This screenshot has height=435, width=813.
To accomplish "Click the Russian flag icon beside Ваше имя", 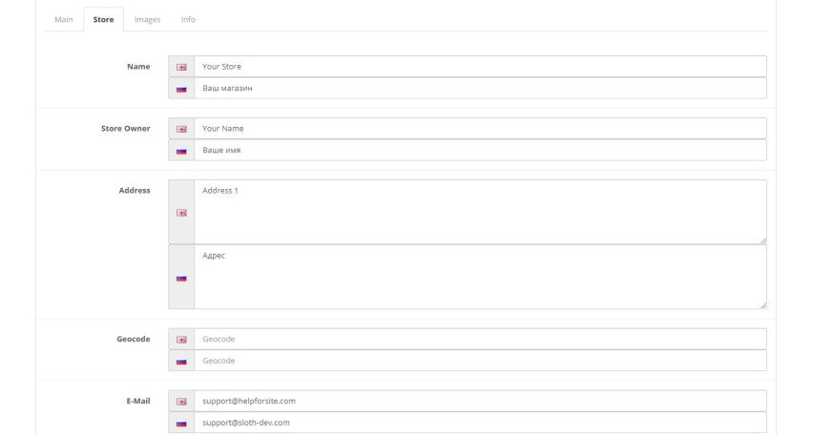I will tap(181, 151).
